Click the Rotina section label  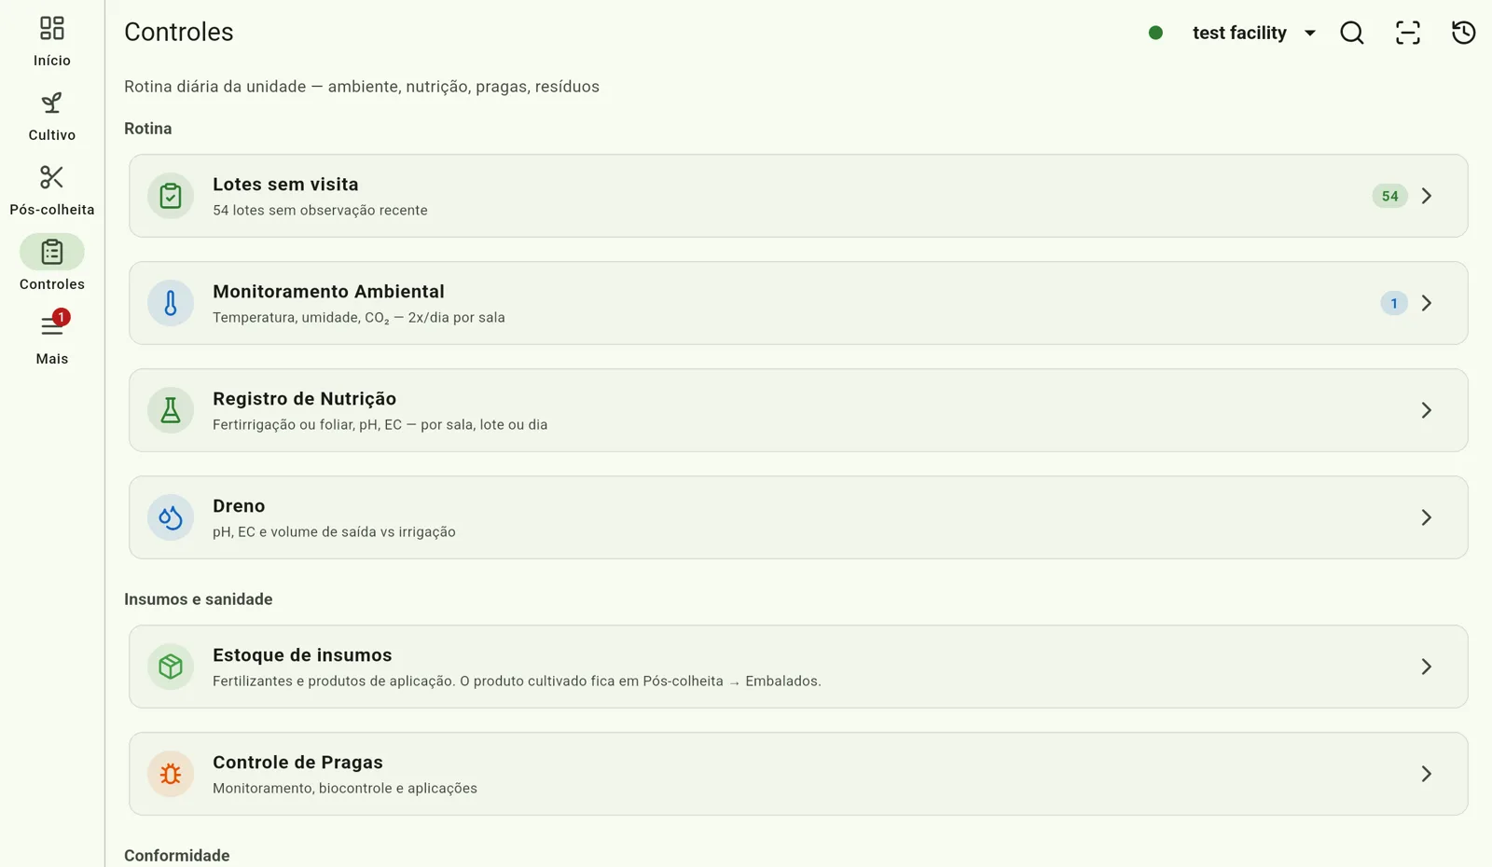click(x=148, y=129)
